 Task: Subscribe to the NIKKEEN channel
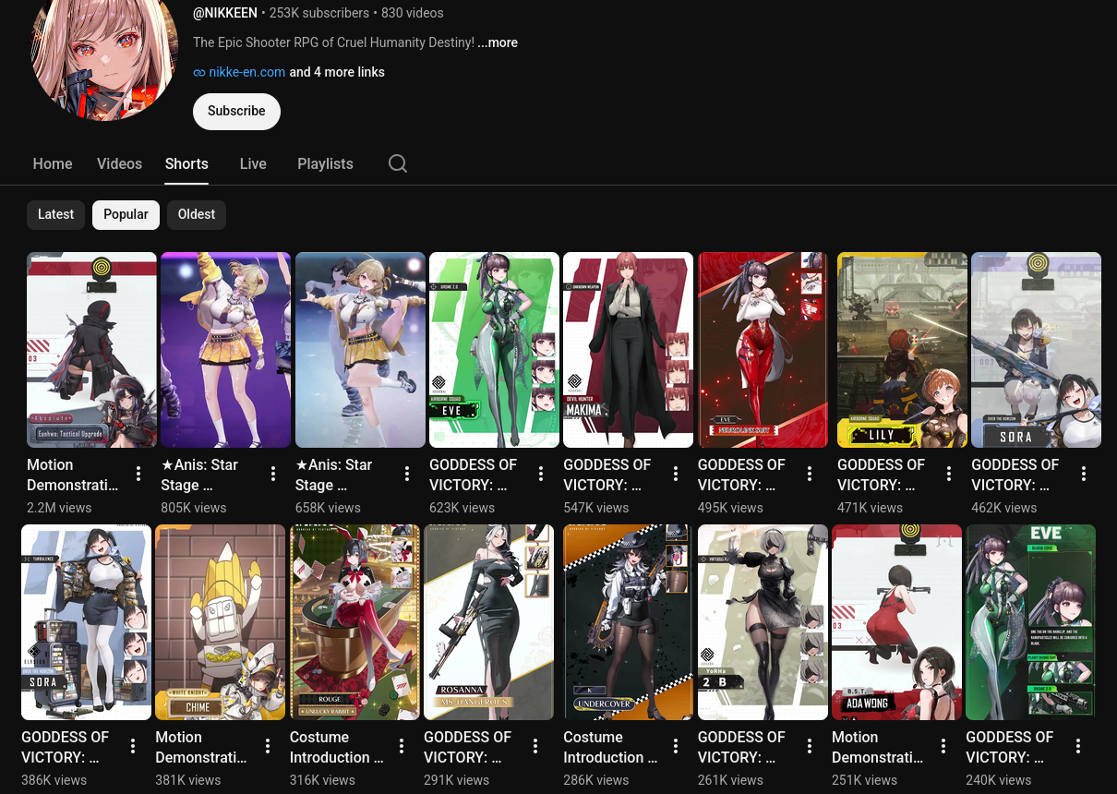[236, 111]
